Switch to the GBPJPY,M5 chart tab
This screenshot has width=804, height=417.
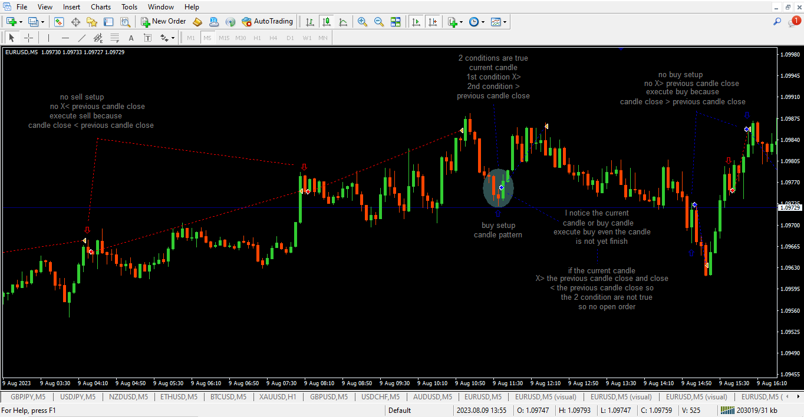[x=28, y=397]
